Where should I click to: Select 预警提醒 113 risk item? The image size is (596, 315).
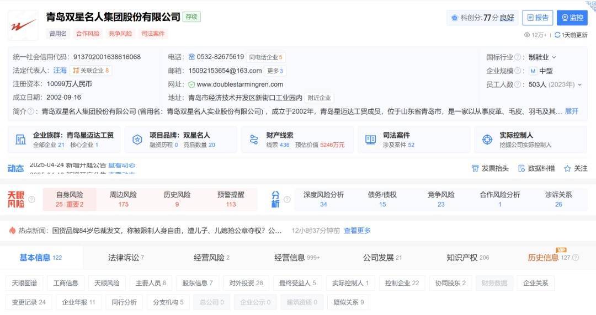point(231,200)
